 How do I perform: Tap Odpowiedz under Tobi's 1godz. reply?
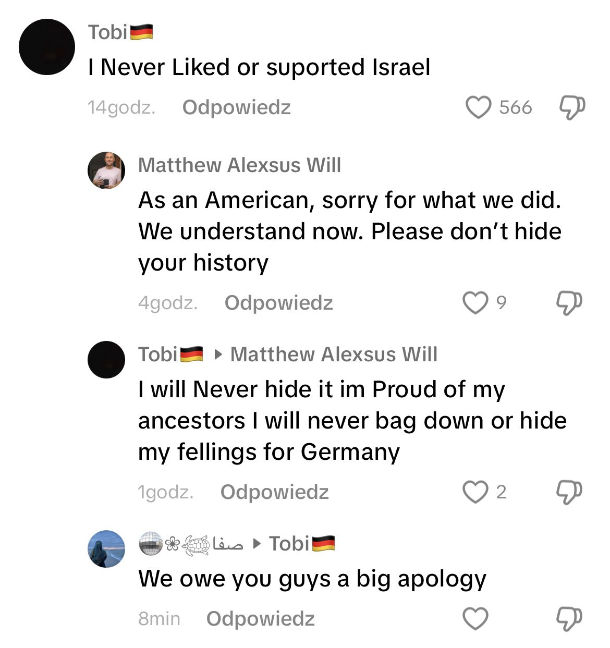coord(274,492)
